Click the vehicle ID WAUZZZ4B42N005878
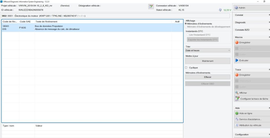 (31, 10)
